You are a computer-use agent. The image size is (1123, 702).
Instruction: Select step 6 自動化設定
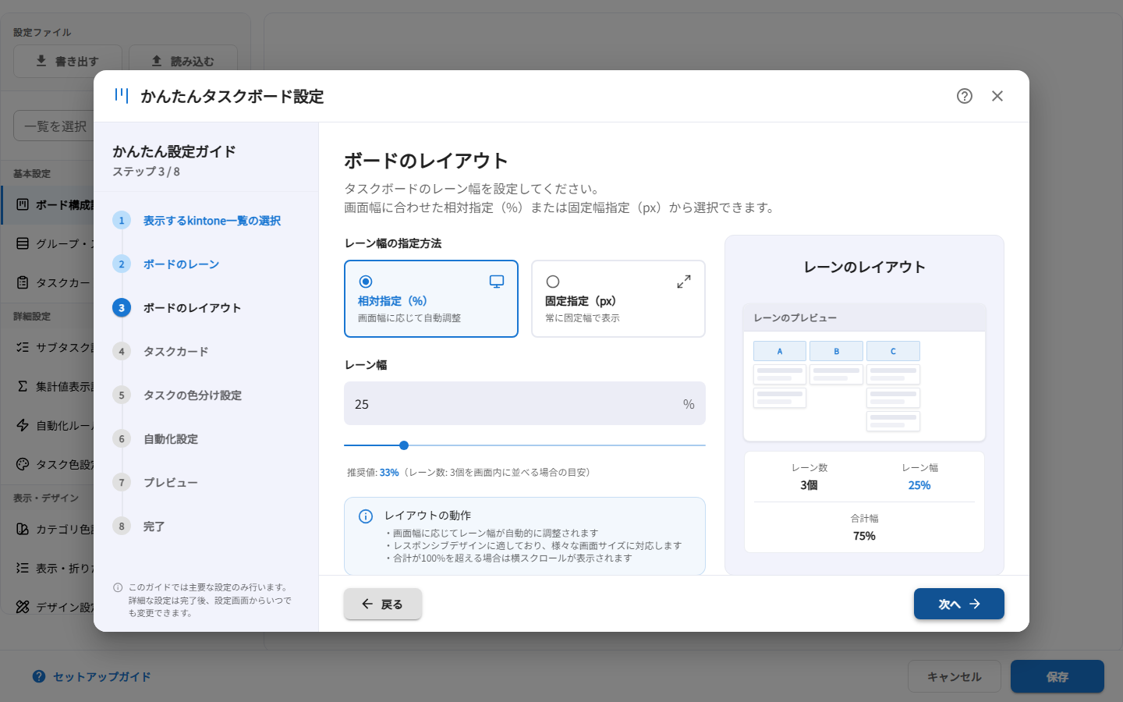(206, 439)
